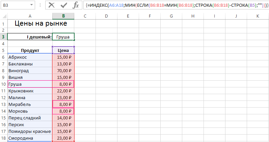Select the I дешевый label cell
The height and width of the screenshot is (142, 269).
click(x=30, y=37)
